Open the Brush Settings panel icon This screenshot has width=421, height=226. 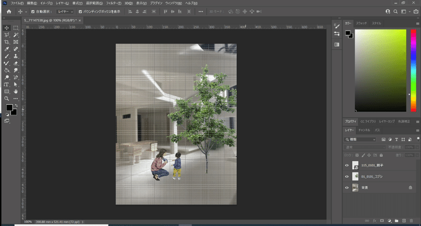(x=337, y=26)
